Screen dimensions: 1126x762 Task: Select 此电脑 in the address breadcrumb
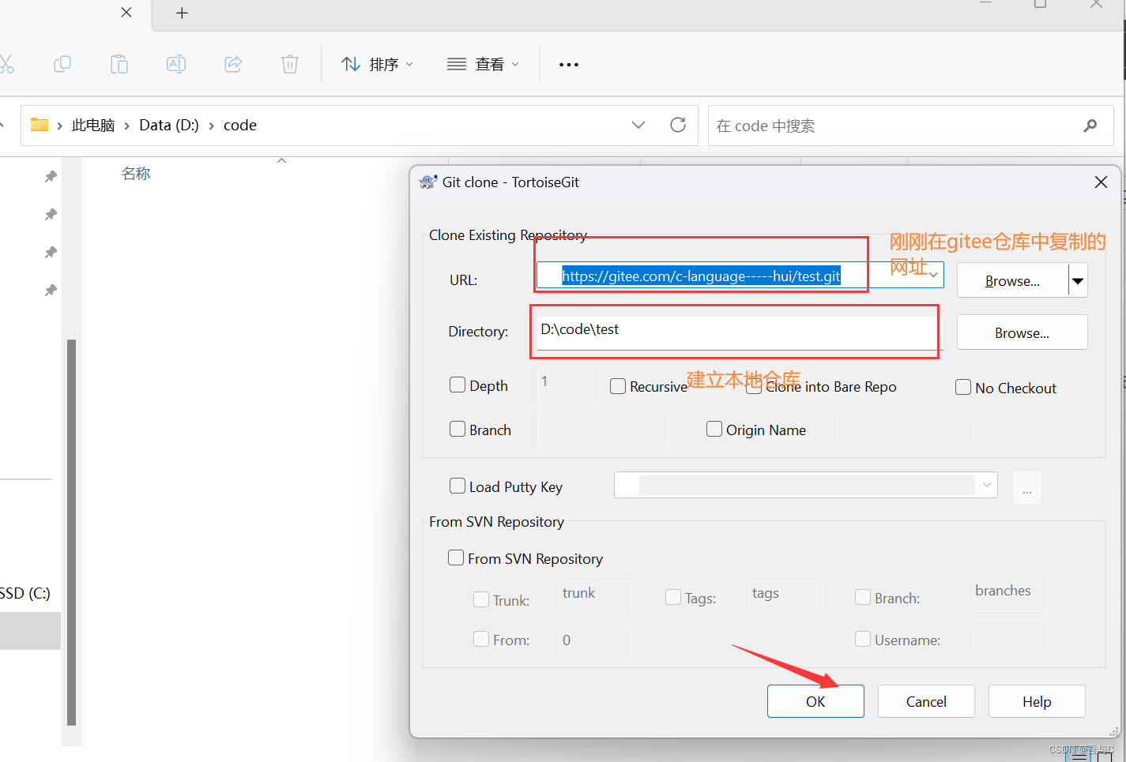tap(93, 125)
